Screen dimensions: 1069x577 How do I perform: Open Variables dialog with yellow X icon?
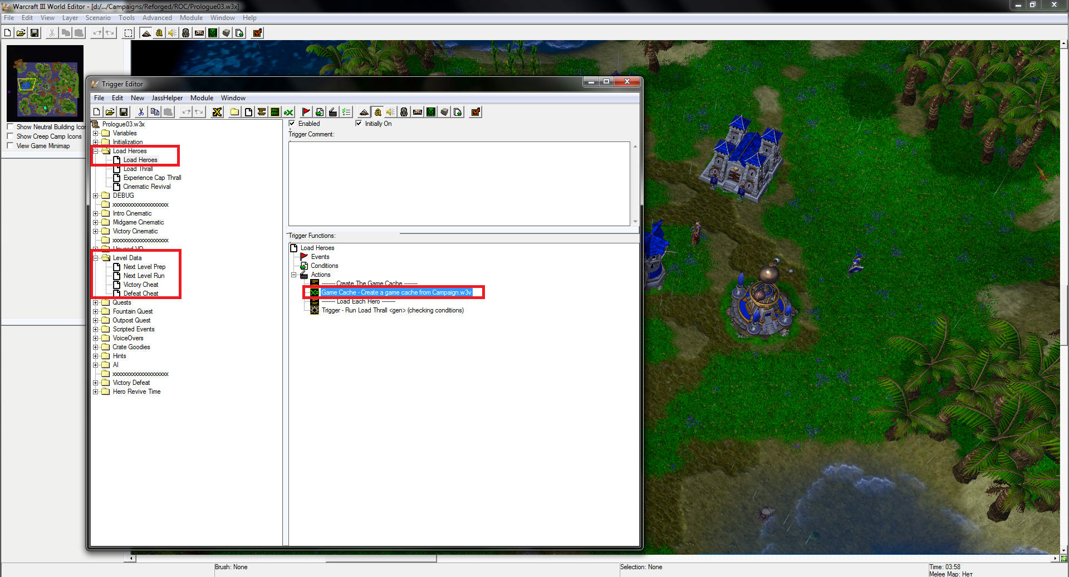(217, 112)
